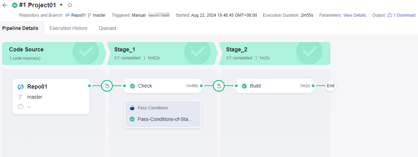The width and height of the screenshot is (418, 157).
Task: Click the back arrow icon
Action: point(5,5)
